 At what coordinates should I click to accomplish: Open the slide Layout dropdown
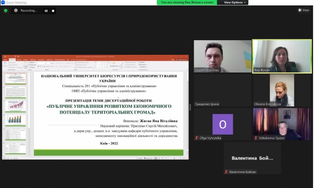(x=32, y=63)
